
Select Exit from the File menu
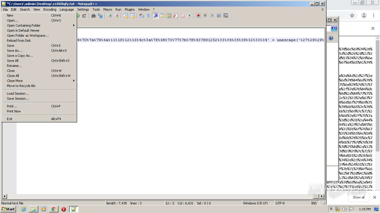click(39, 119)
